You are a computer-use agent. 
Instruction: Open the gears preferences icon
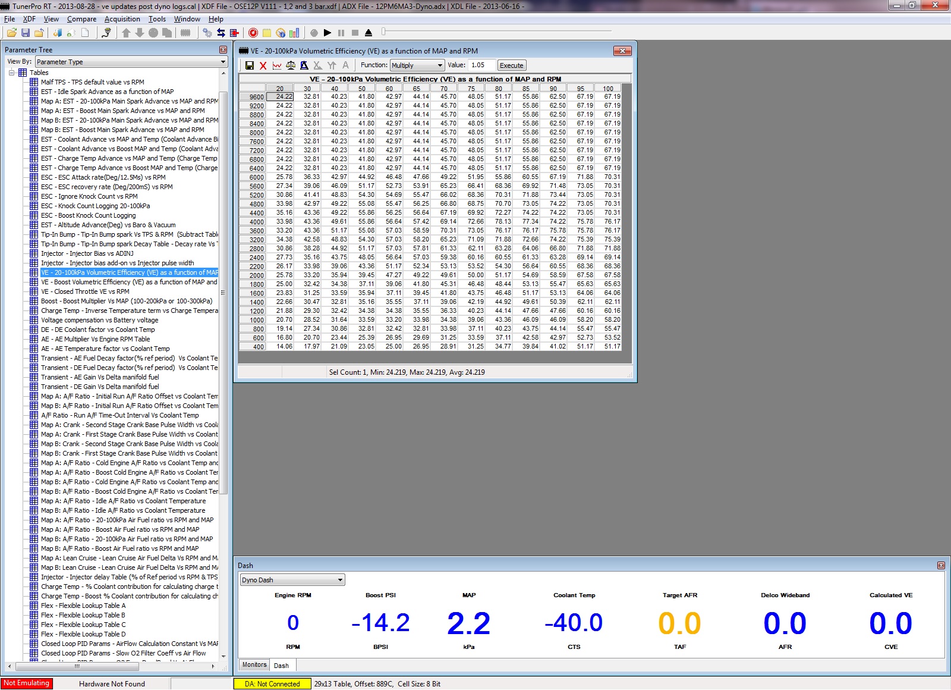click(x=207, y=33)
